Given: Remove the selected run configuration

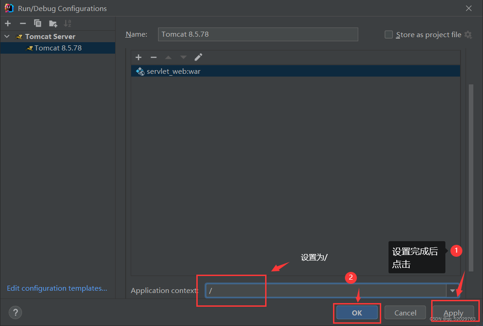Looking at the screenshot, I should [23, 23].
